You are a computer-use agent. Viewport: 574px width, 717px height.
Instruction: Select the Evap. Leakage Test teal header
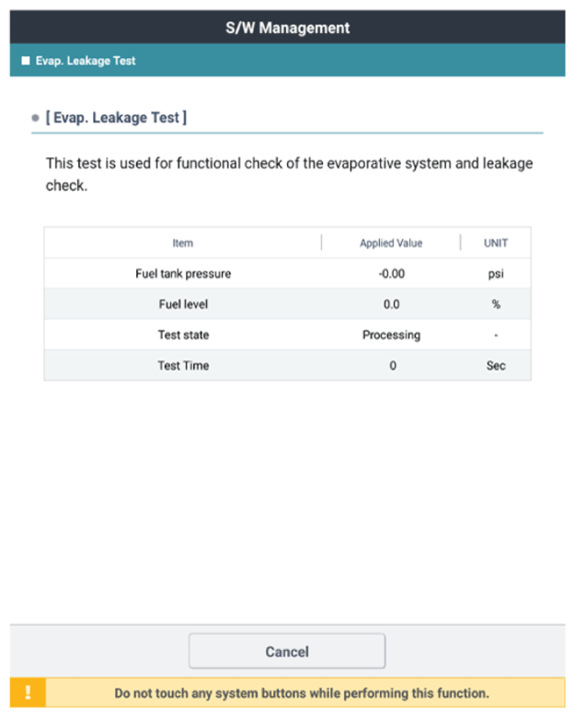click(287, 61)
